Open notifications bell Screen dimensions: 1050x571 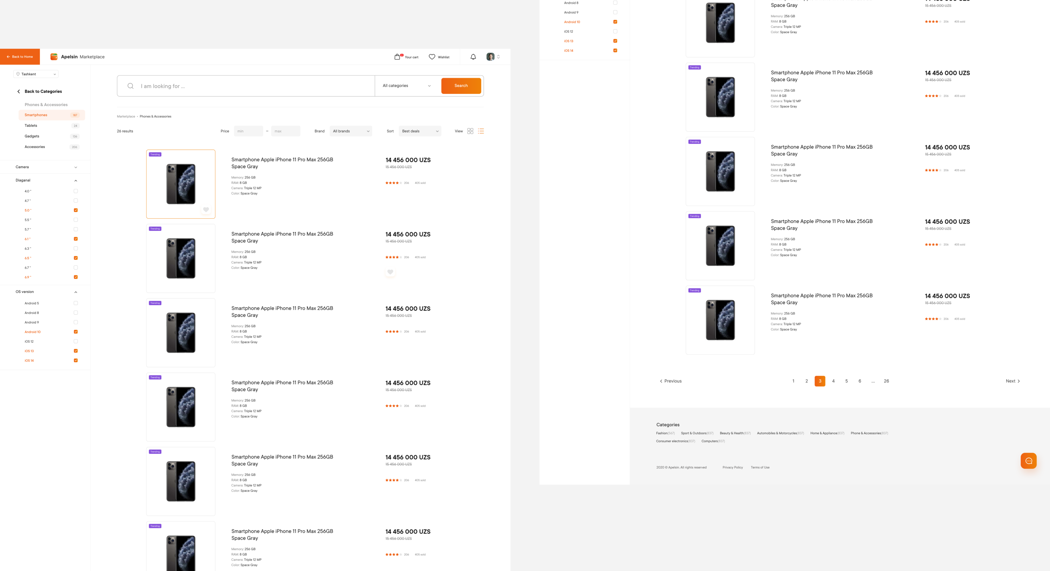(473, 57)
